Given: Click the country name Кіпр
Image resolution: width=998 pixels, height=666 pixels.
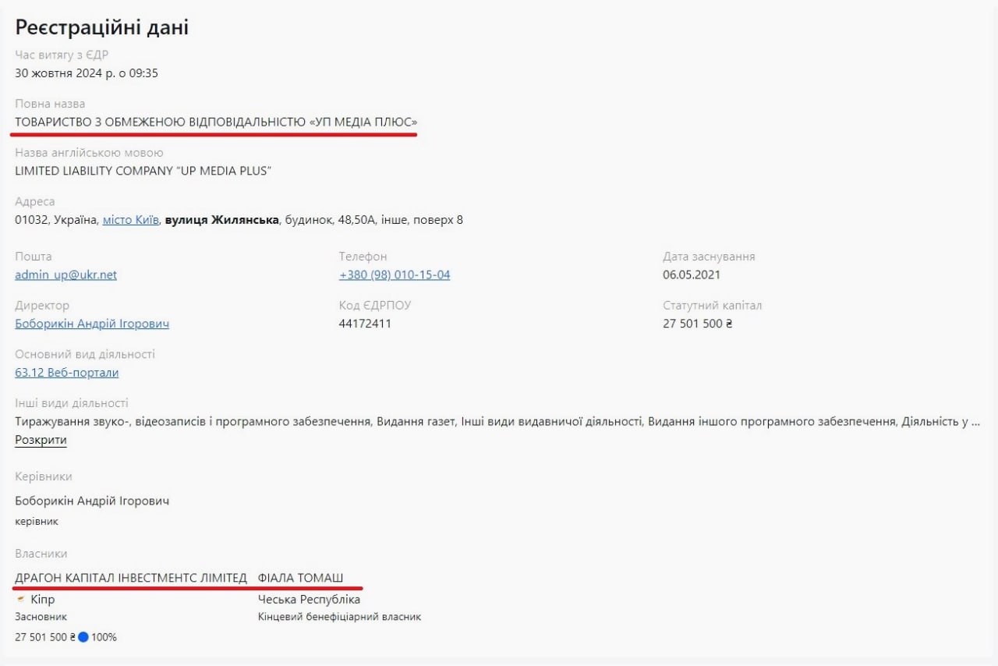Looking at the screenshot, I should coord(42,600).
